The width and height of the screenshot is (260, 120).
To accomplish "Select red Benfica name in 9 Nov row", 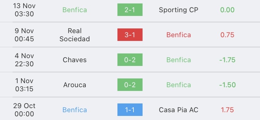I will (x=179, y=35).
